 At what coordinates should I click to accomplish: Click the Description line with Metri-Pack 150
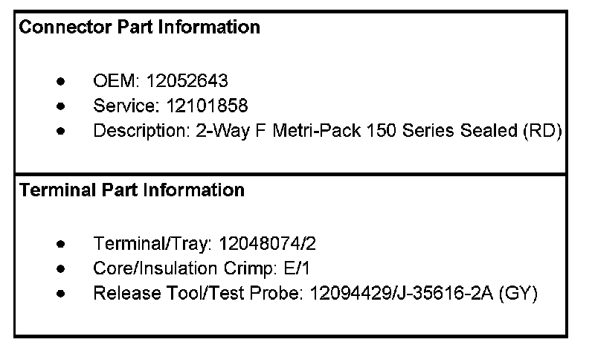pyautogui.click(x=327, y=131)
